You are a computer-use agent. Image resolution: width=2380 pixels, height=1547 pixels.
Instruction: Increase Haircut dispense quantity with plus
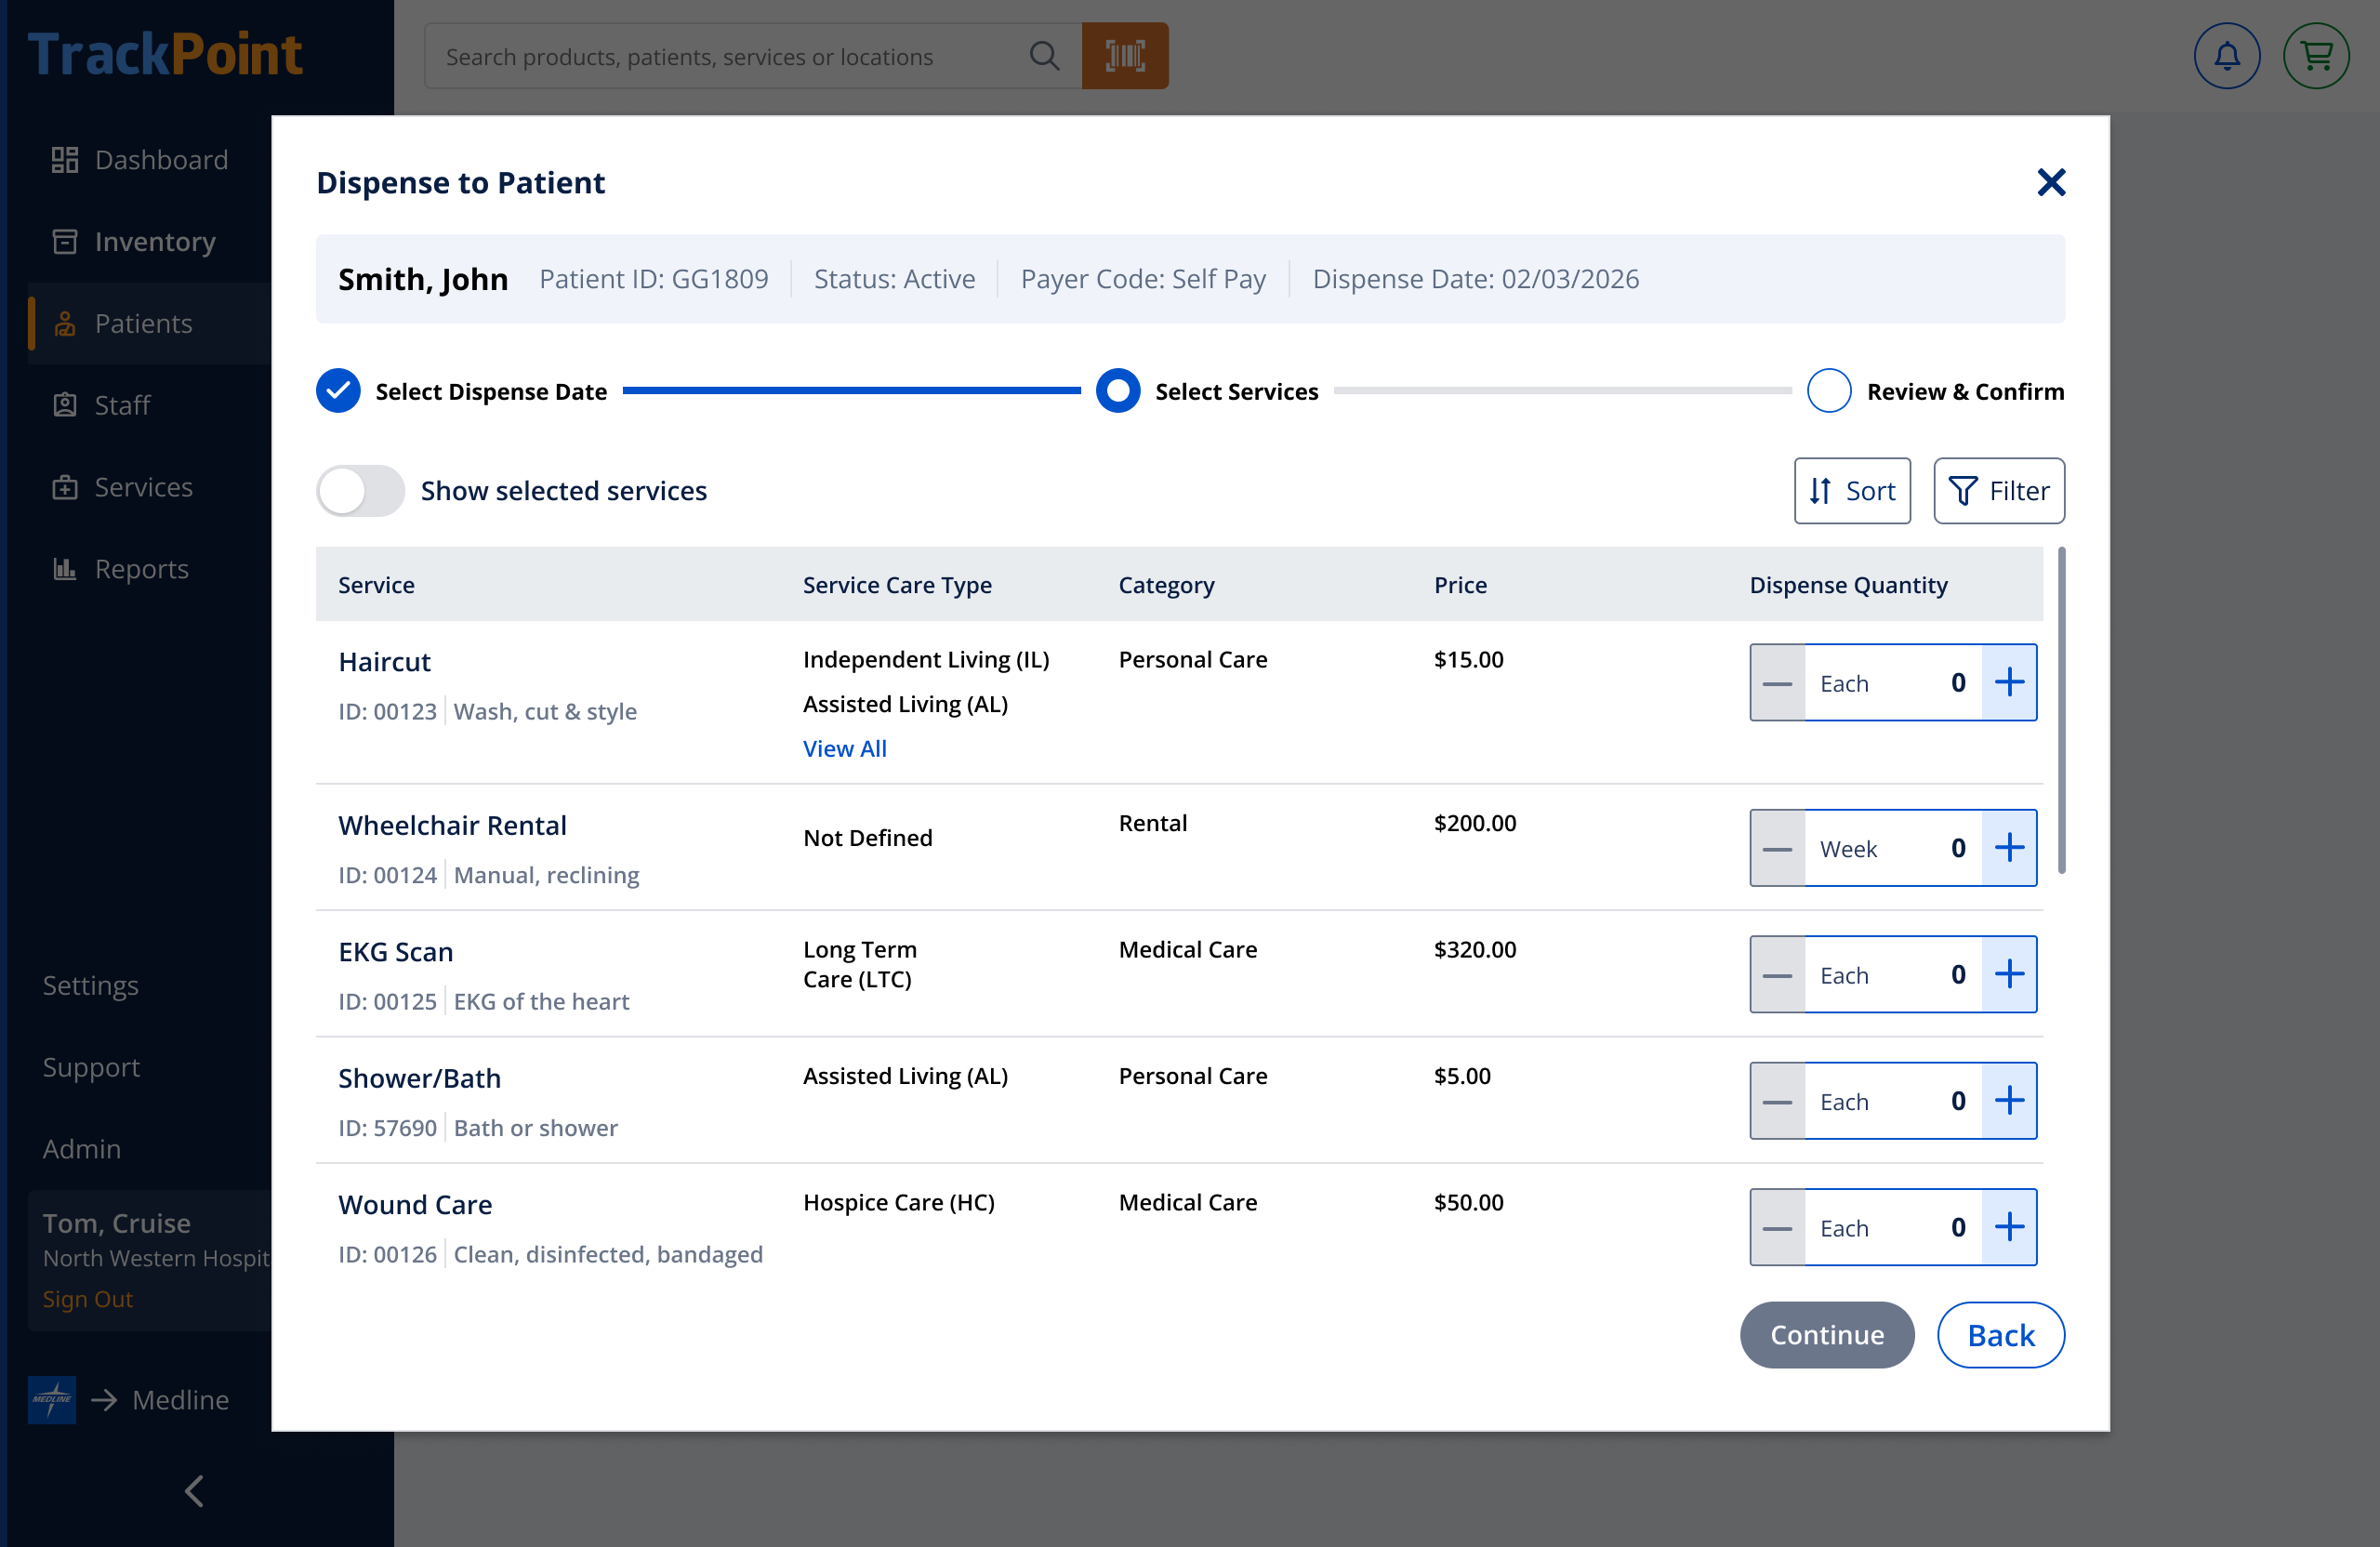point(2009,683)
